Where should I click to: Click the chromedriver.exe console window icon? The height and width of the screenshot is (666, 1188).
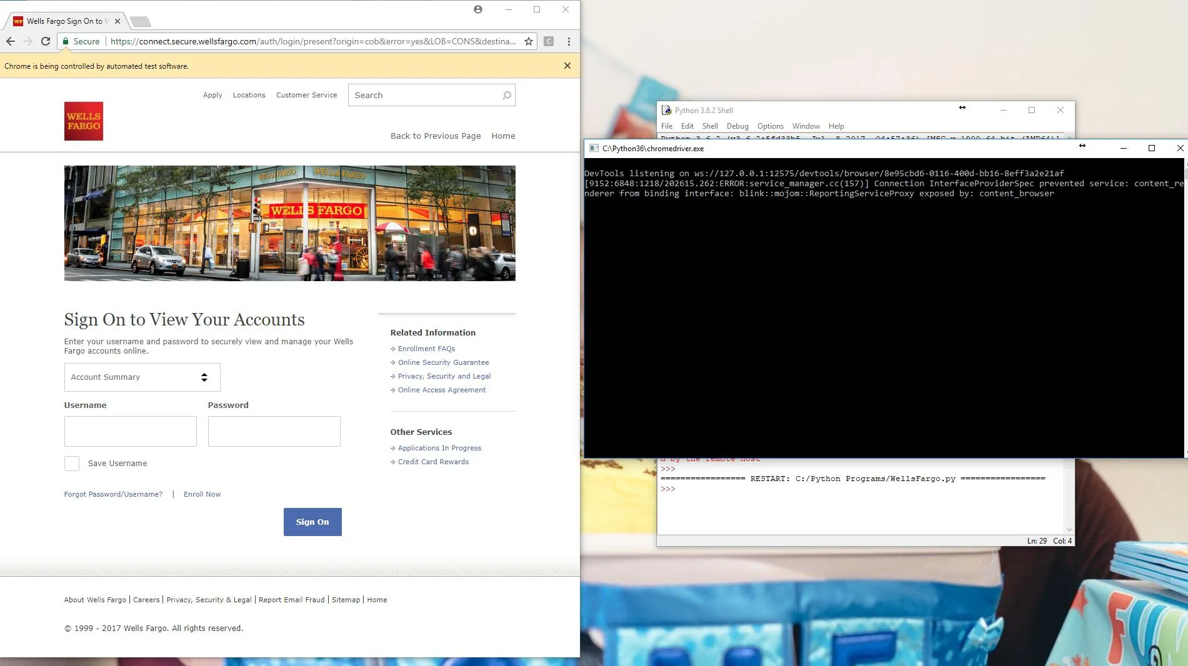[x=594, y=148]
